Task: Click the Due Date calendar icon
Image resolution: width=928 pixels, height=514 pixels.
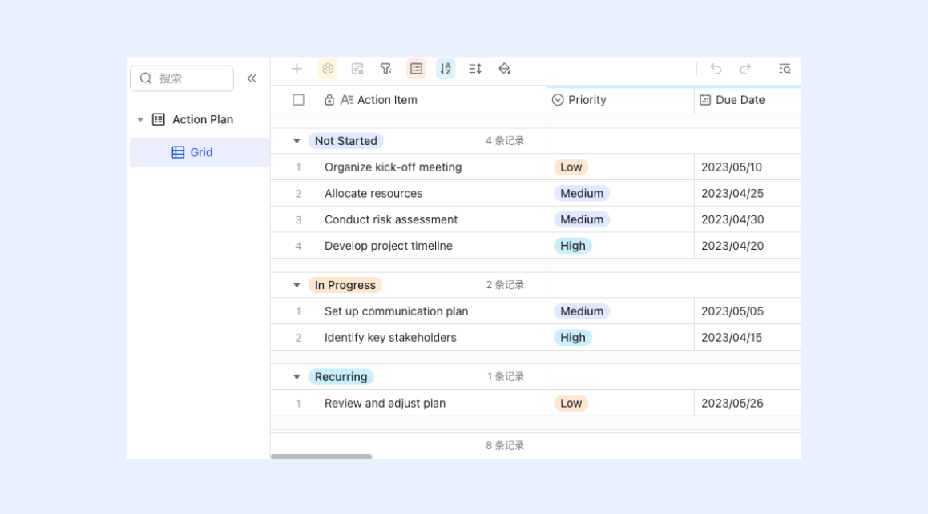Action: (x=705, y=100)
